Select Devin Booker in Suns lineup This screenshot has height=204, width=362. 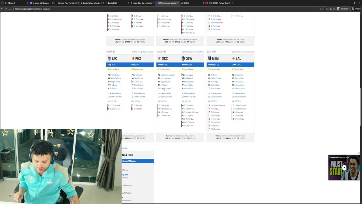139,78
